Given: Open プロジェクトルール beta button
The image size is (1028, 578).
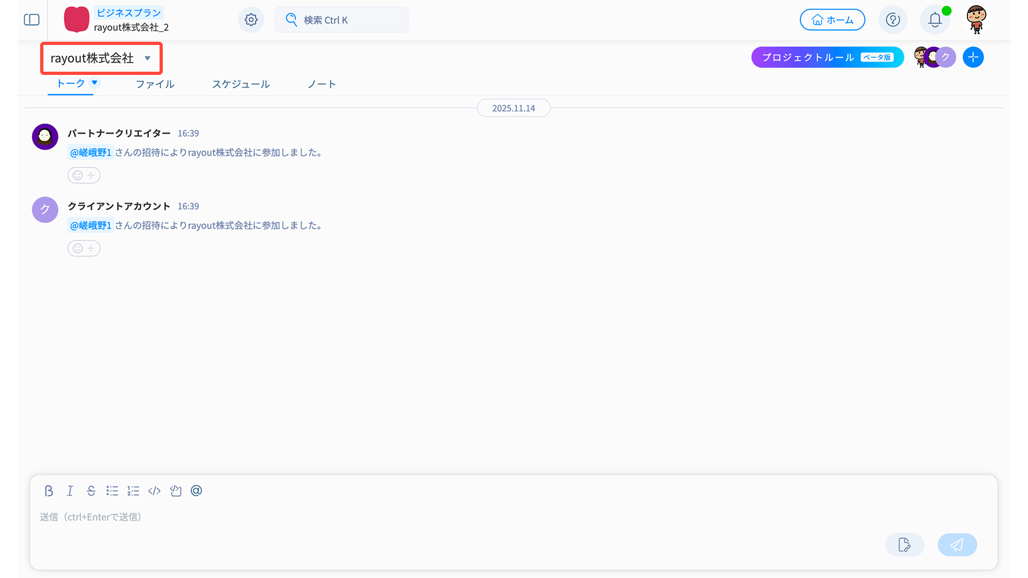Looking at the screenshot, I should coord(827,57).
